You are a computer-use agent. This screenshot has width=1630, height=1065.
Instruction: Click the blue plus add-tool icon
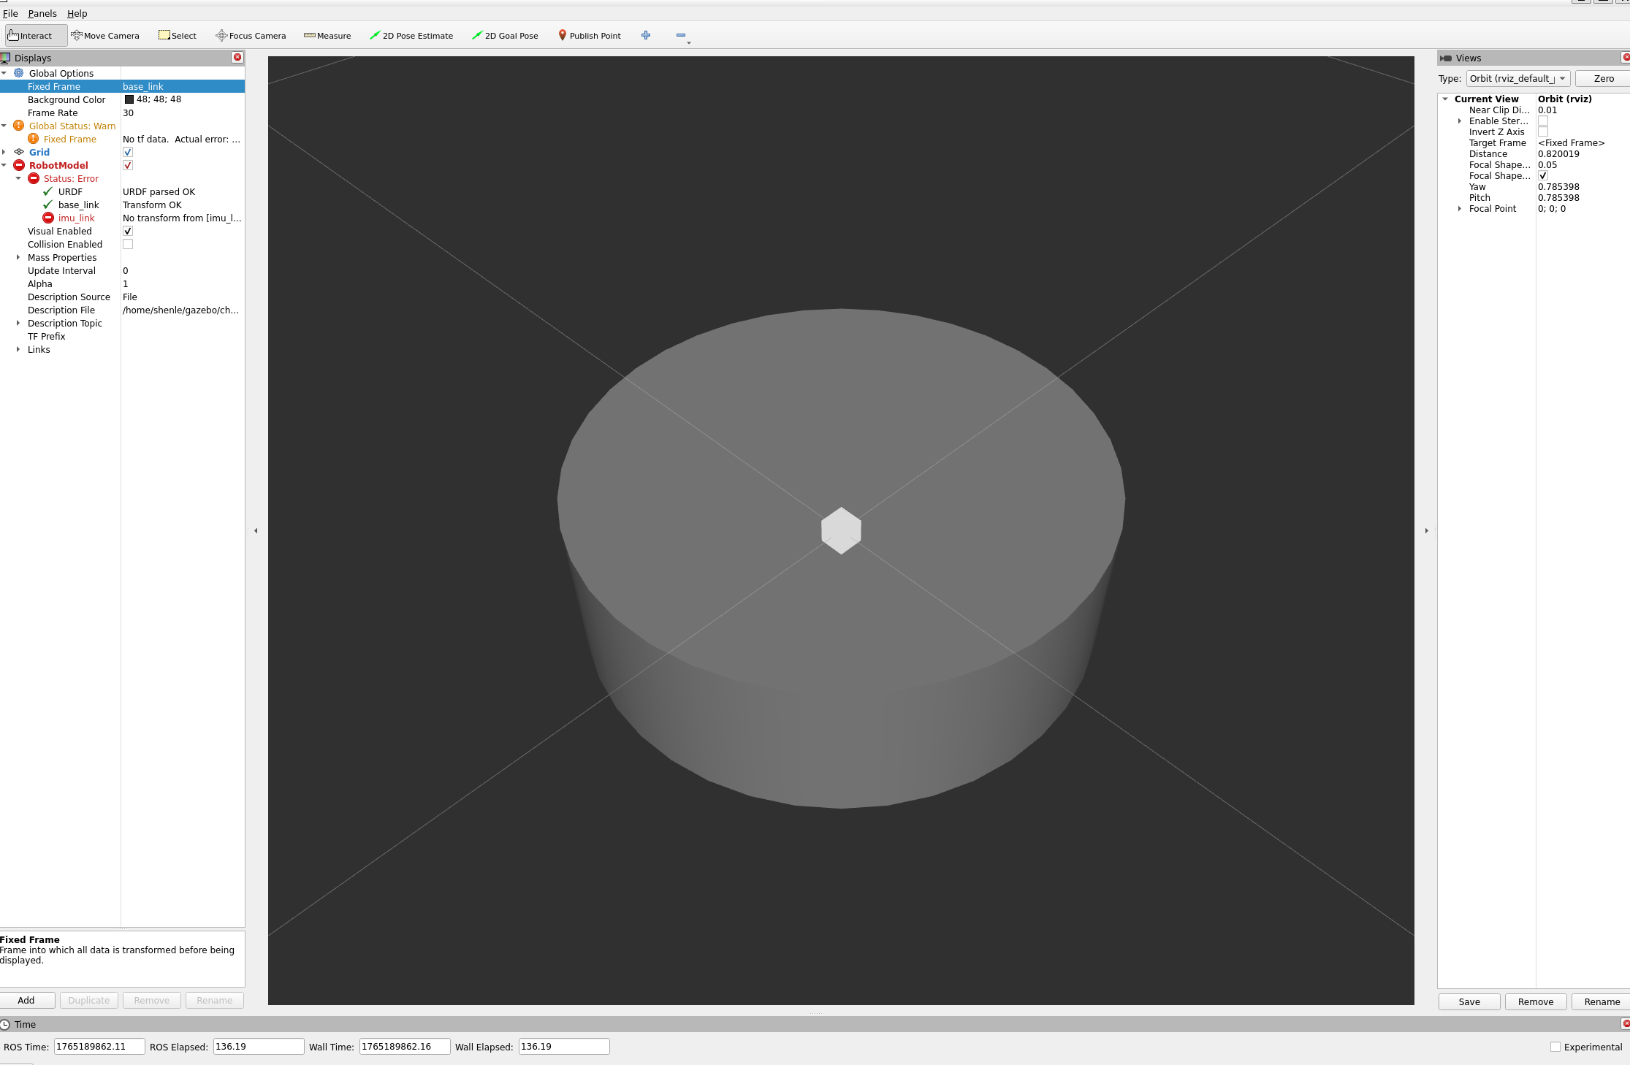pos(646,35)
